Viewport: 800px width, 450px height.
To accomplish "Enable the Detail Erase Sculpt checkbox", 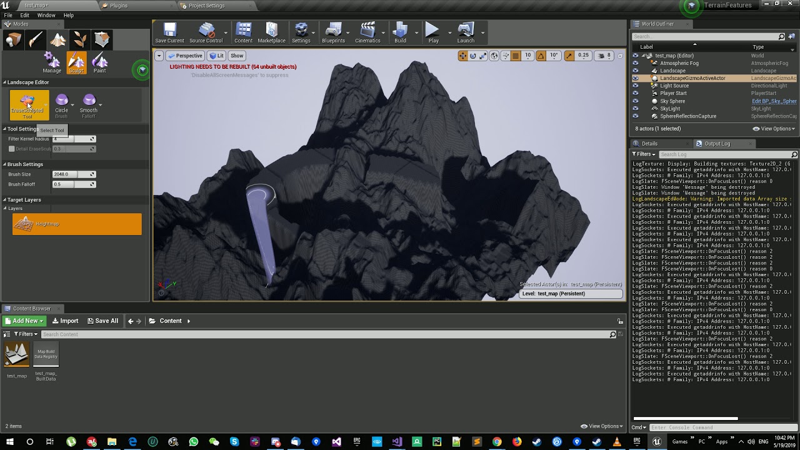I will (11, 149).
